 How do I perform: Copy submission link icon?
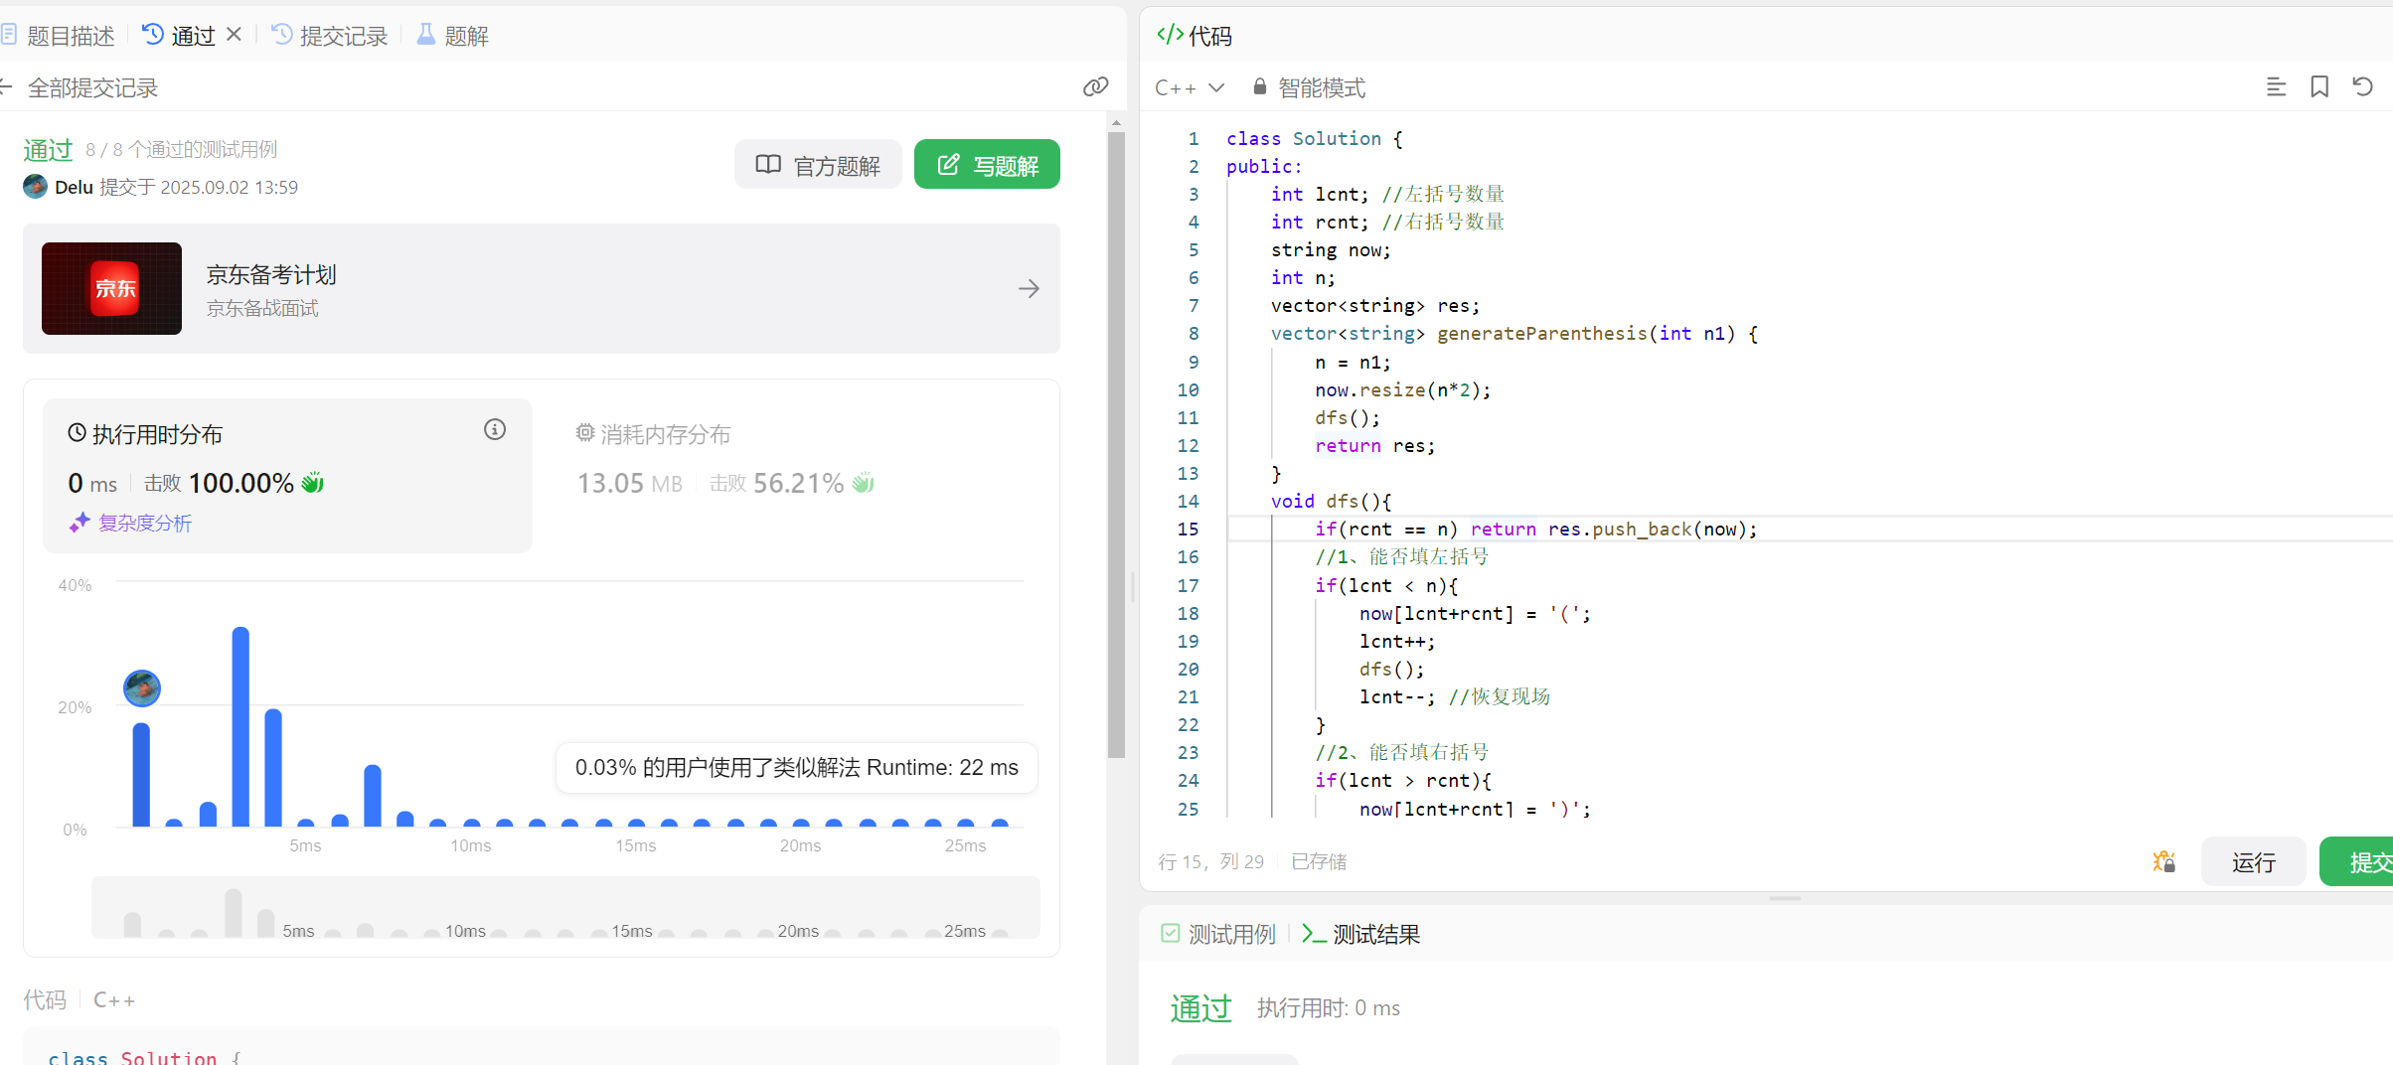1095,87
